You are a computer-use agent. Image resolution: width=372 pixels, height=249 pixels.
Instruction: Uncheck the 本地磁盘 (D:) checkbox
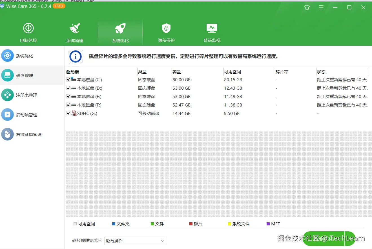[68, 88]
